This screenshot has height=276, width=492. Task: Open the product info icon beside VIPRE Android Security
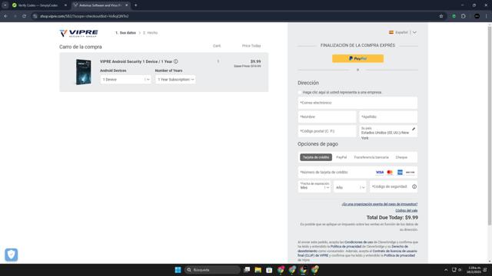pyautogui.click(x=176, y=61)
